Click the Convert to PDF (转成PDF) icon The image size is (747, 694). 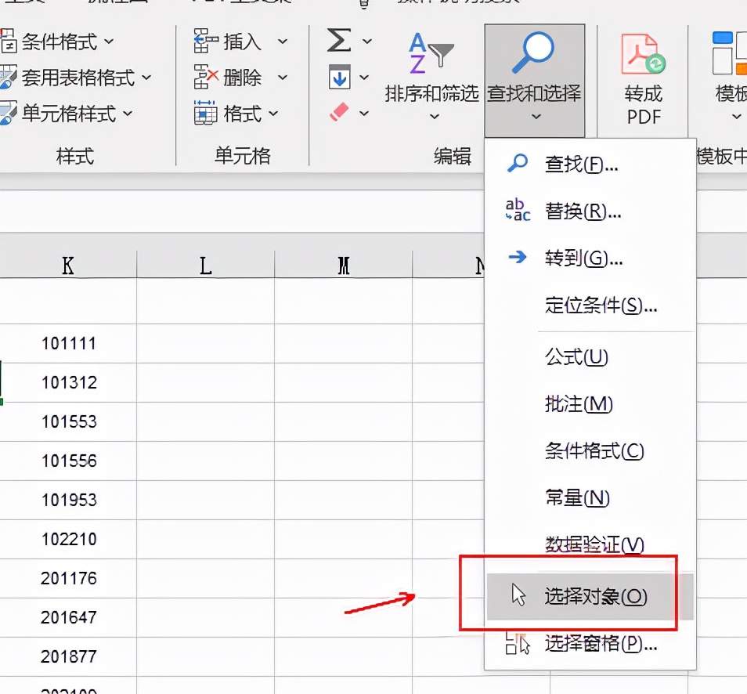coord(643,53)
